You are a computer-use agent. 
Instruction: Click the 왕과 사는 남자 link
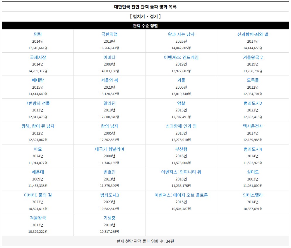point(181,34)
